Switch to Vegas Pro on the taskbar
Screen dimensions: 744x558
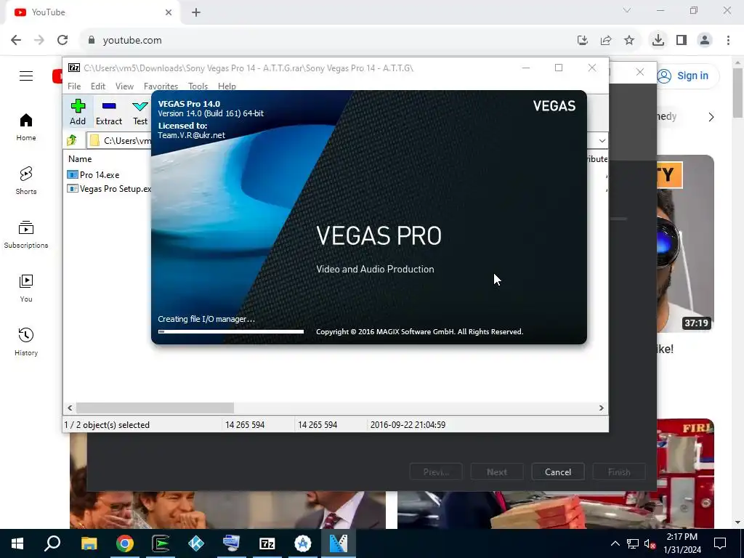click(x=339, y=543)
